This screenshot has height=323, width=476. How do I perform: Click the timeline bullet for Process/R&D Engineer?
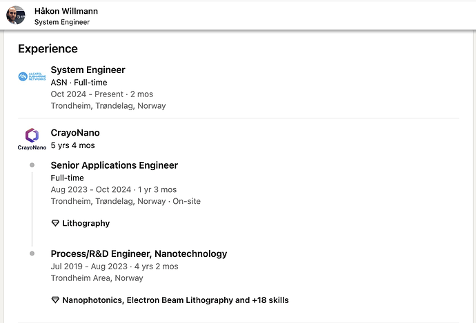[32, 253]
